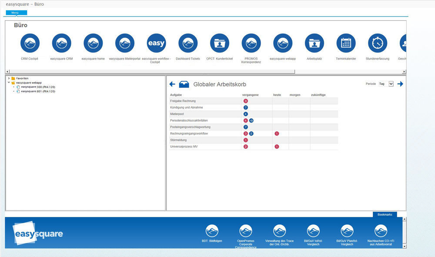Open Nachbuchen CO->FI bookmark icon
Screen dimensions: 435x257
[381, 231]
